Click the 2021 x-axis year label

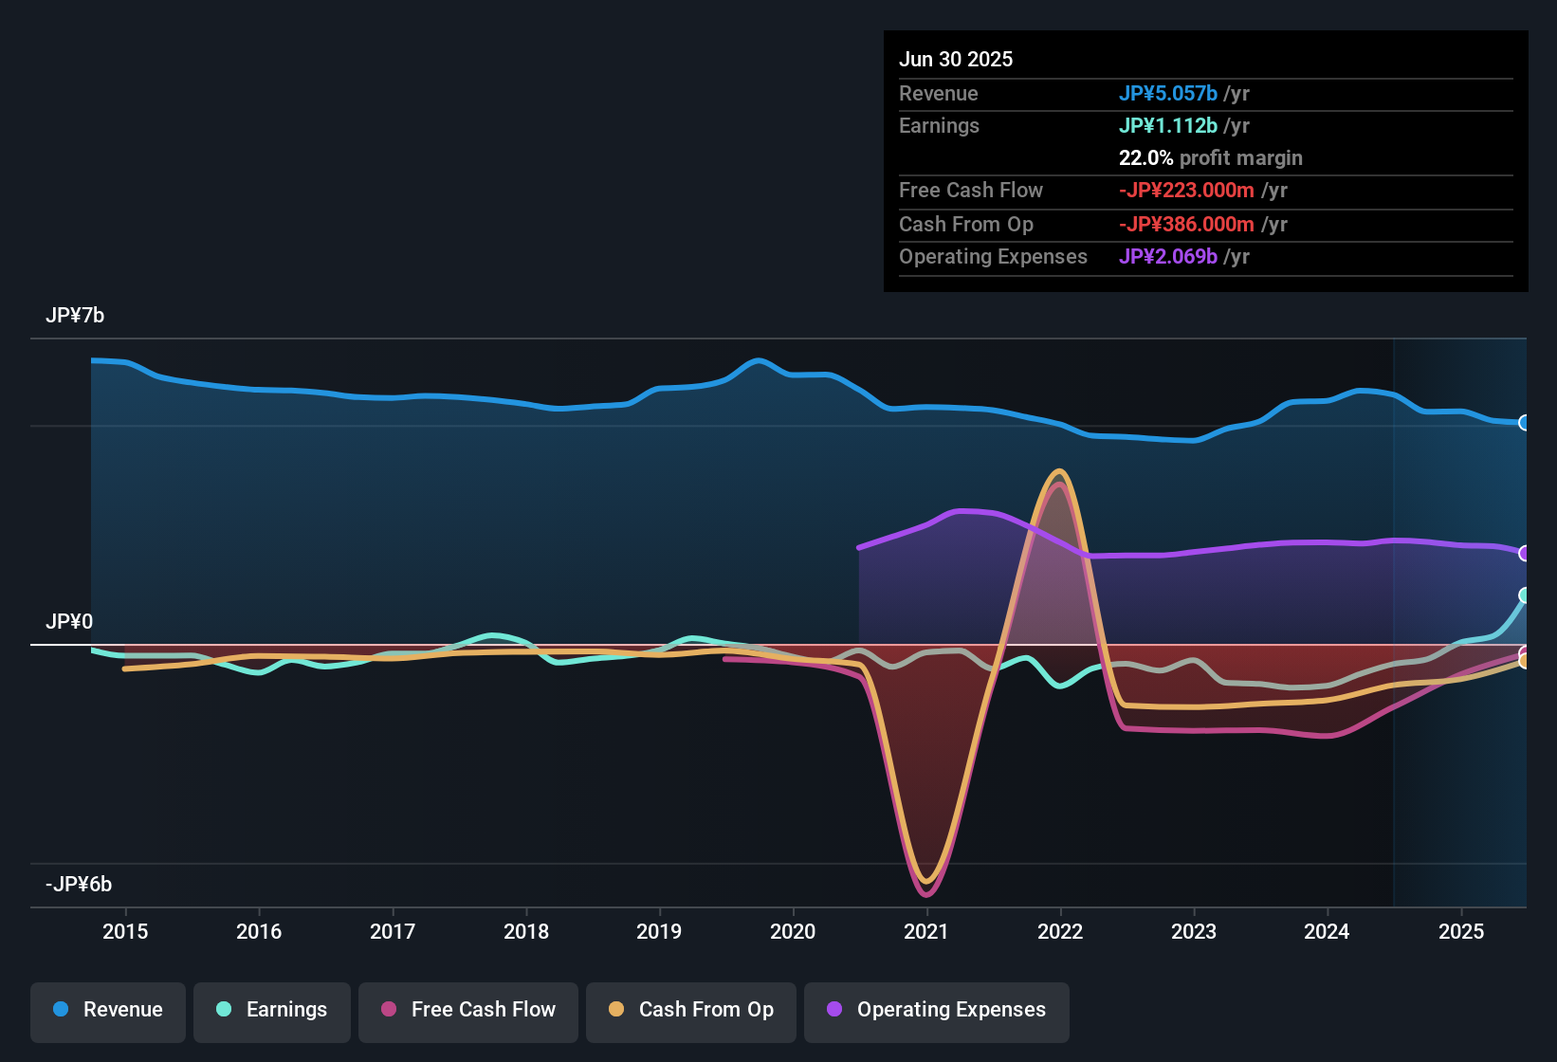[x=926, y=932]
